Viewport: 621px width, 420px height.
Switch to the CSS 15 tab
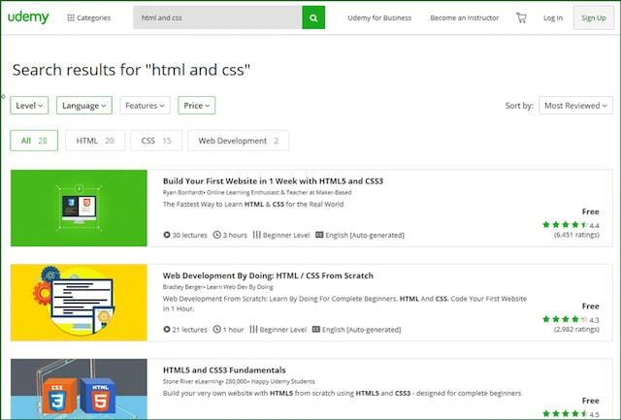pyautogui.click(x=155, y=141)
